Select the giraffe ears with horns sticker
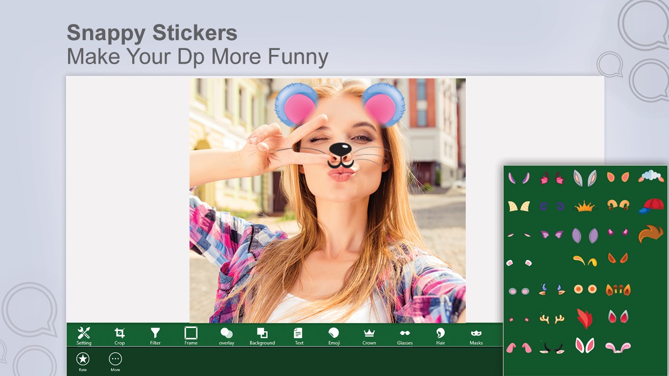669x376 pixels. click(x=618, y=289)
